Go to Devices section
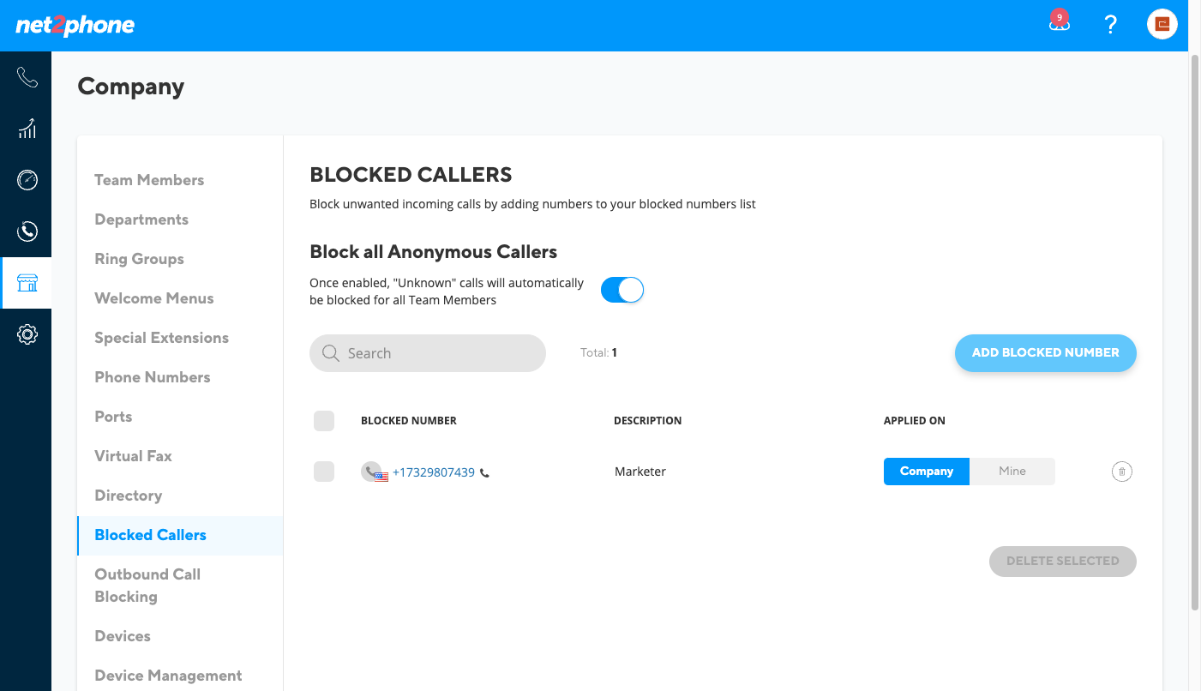Image resolution: width=1201 pixels, height=691 pixels. click(x=123, y=636)
